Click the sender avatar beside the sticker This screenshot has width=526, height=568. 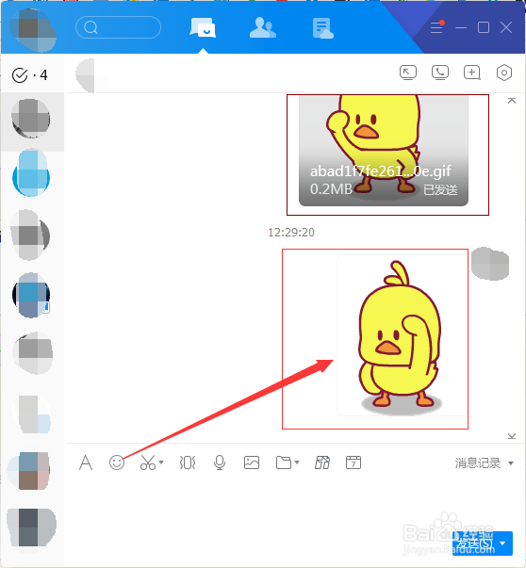coord(490,264)
